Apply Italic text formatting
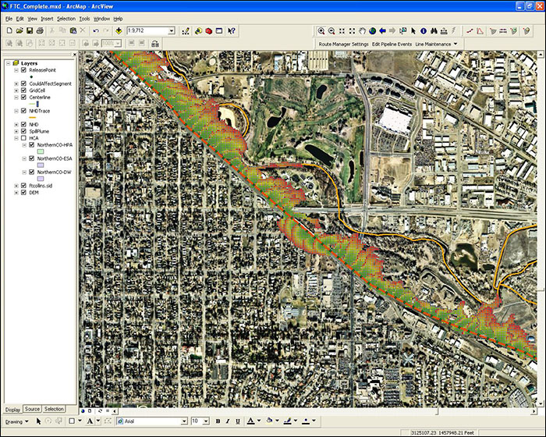Viewport: 546px width, 437px height. click(228, 421)
